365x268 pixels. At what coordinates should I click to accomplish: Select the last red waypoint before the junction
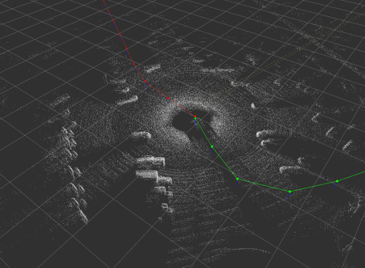168,98
